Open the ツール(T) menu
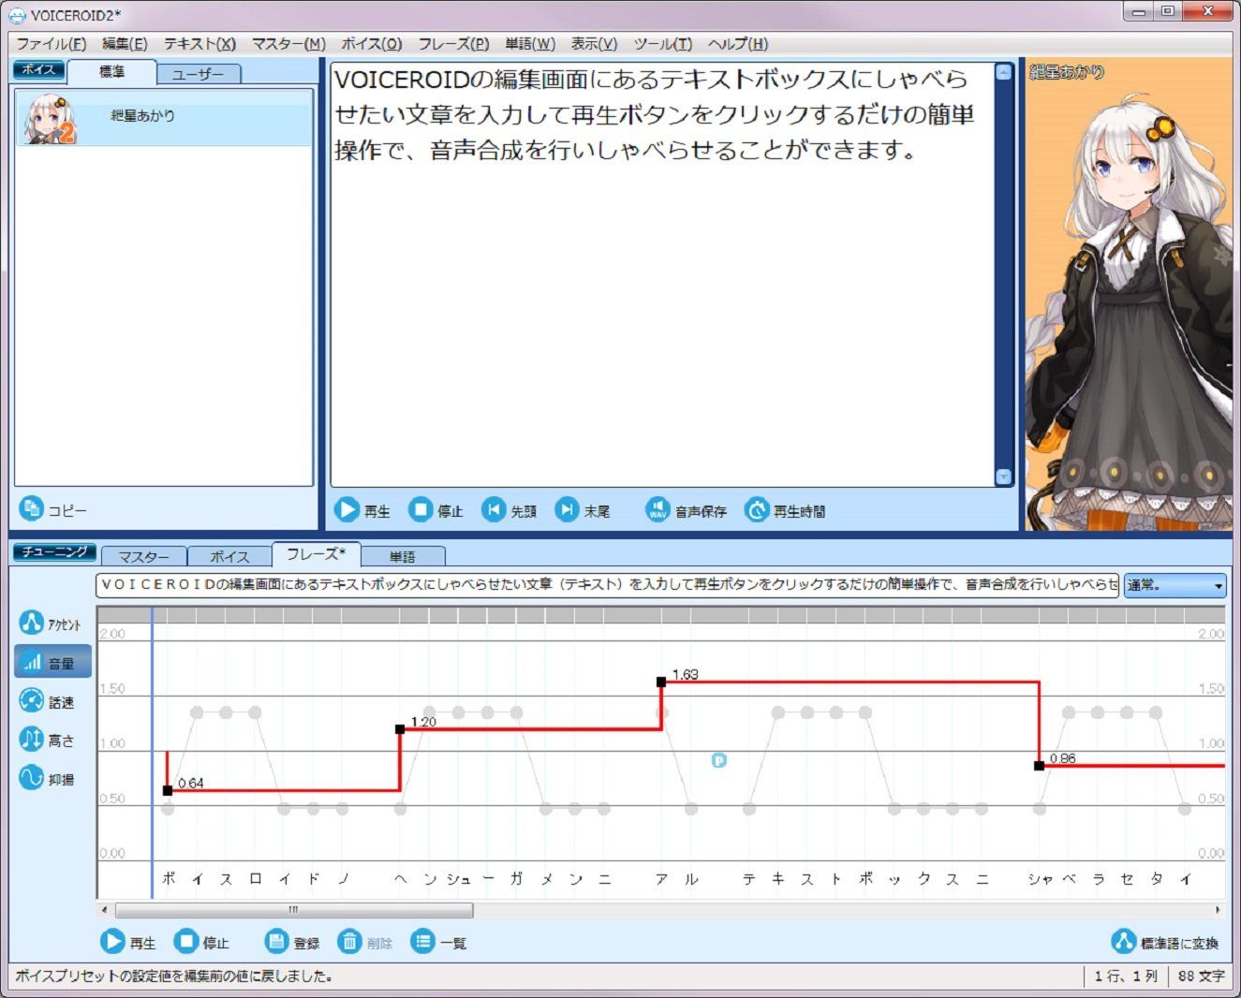This screenshot has width=1241, height=998. [662, 44]
